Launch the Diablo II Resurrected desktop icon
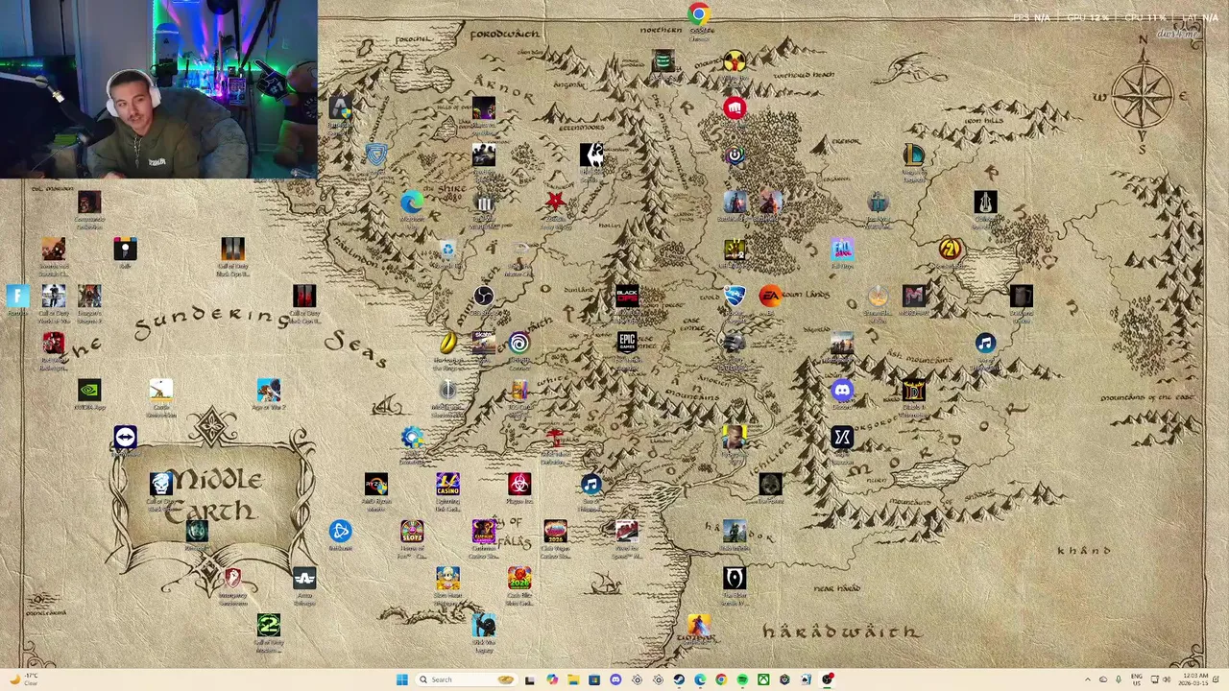Viewport: 1229px width, 691px height. pyautogui.click(x=913, y=391)
